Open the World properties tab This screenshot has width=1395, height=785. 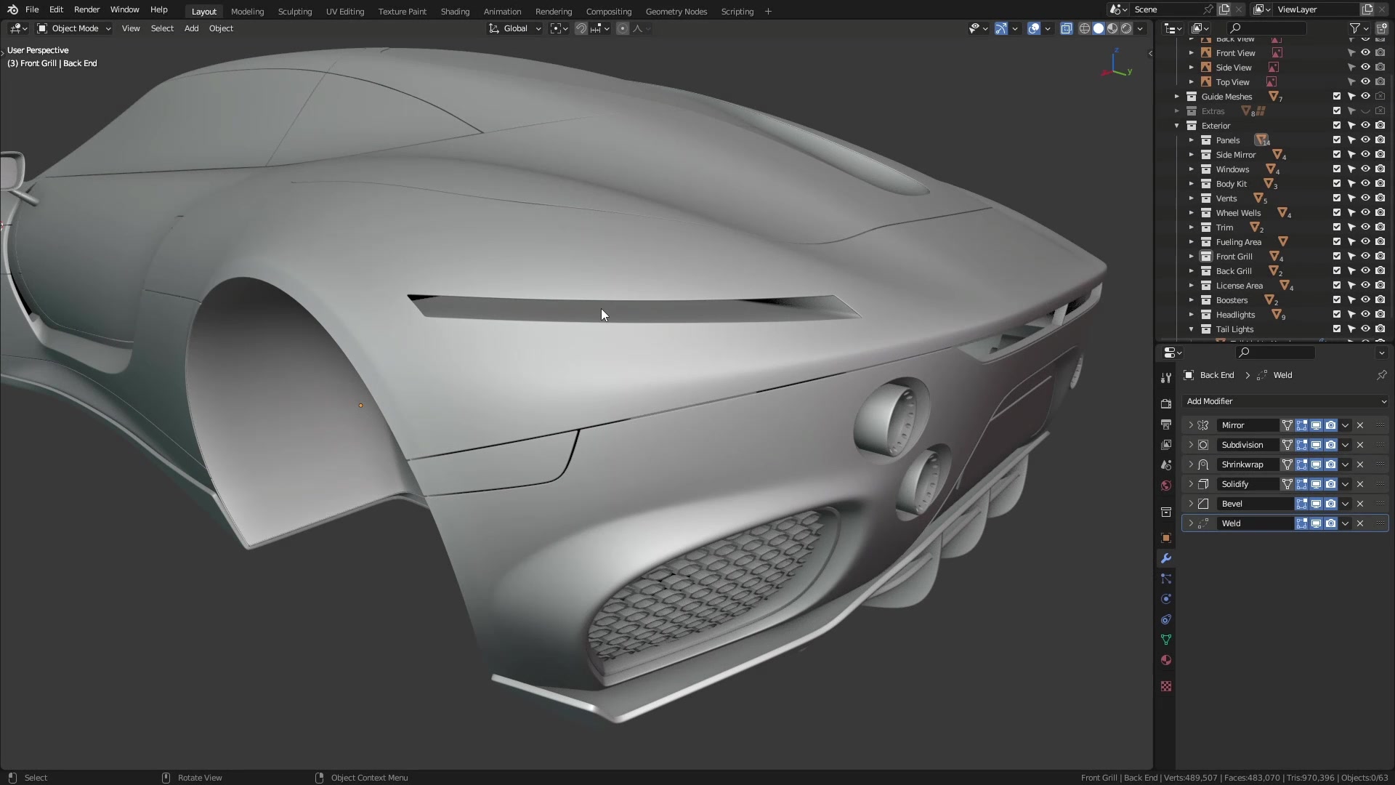coord(1166,486)
